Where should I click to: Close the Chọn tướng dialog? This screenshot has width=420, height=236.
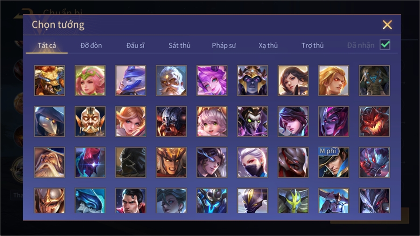(x=387, y=25)
